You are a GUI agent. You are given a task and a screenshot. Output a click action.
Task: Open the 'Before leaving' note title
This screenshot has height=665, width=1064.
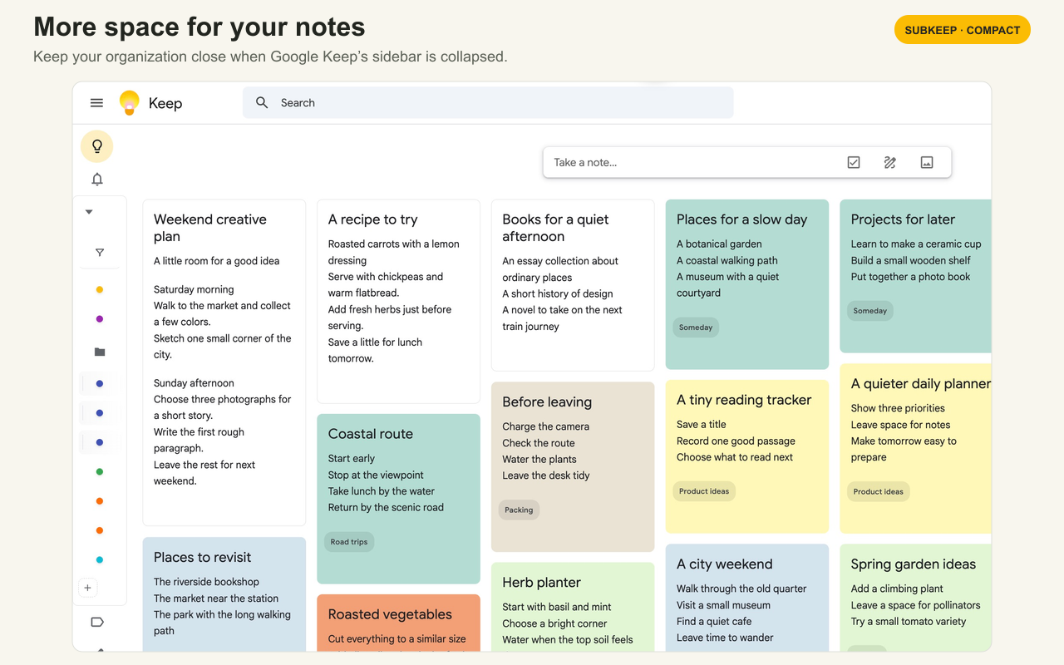click(547, 402)
